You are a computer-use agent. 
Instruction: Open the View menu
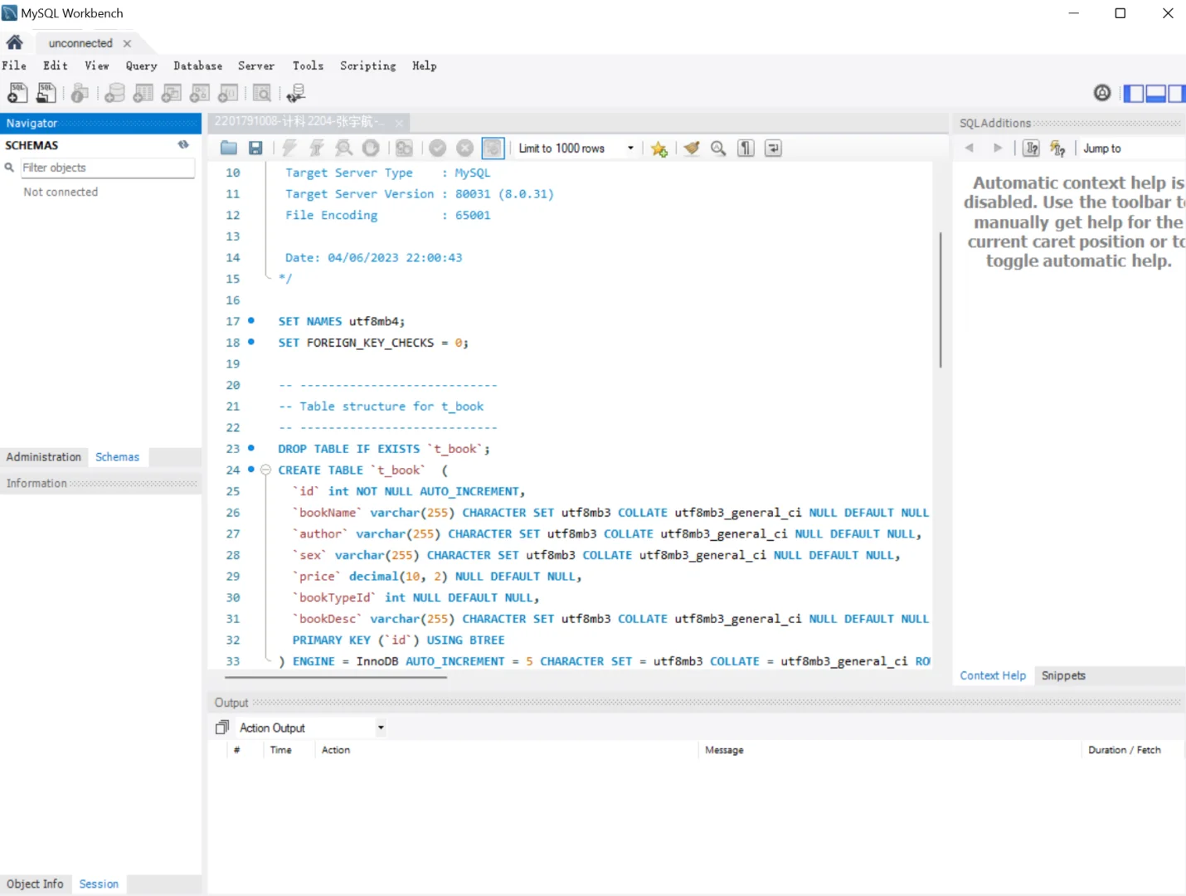pyautogui.click(x=96, y=66)
